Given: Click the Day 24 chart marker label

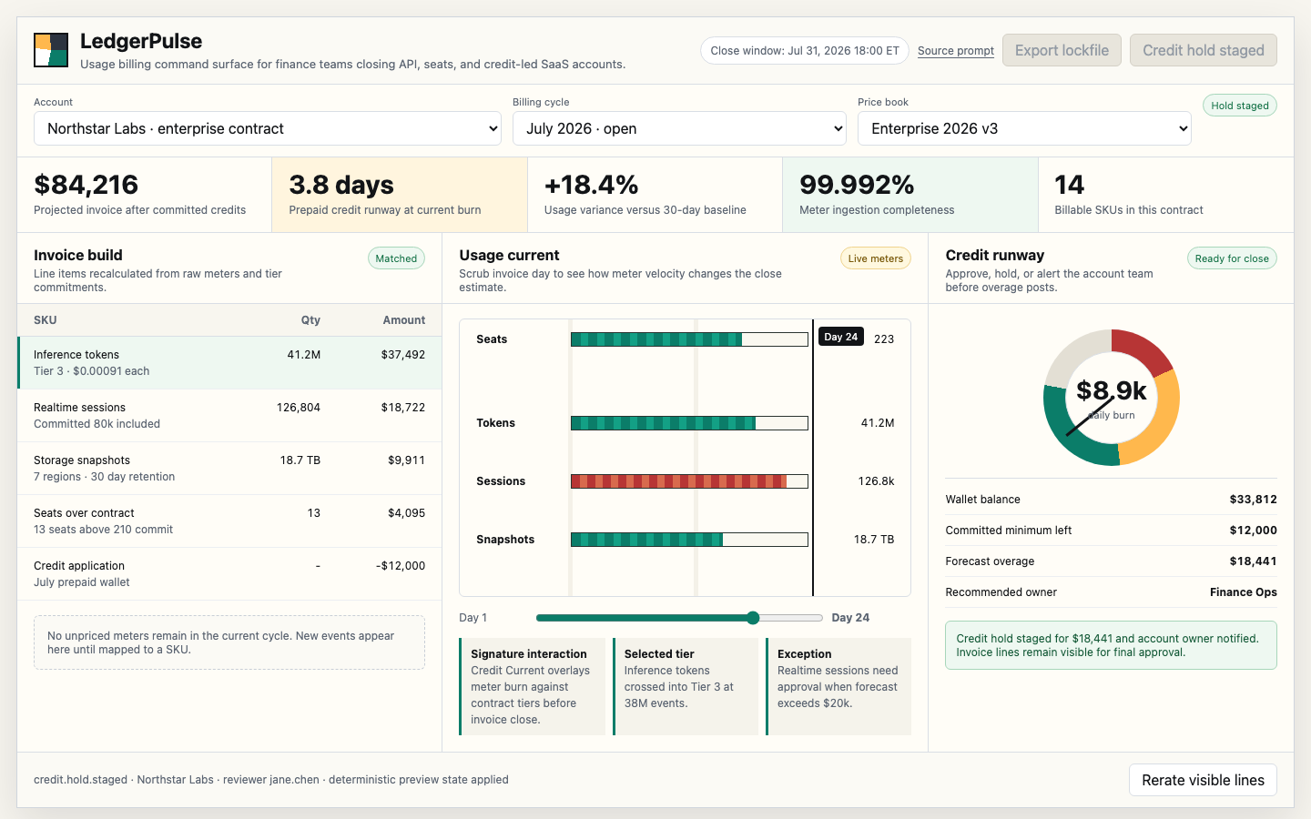Looking at the screenshot, I should click(840, 337).
